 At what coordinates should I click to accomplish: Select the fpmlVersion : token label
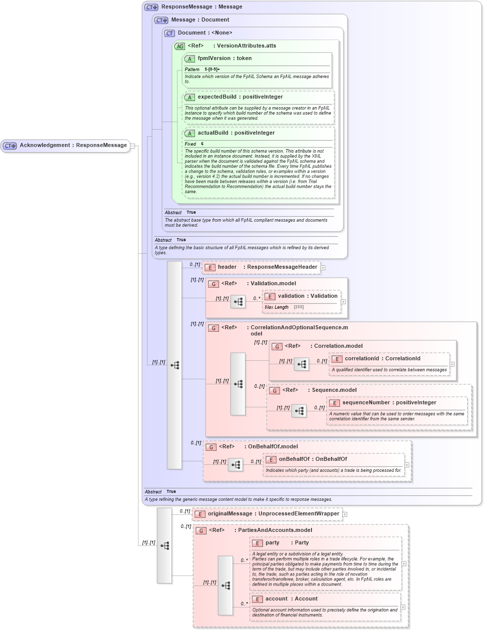point(224,58)
